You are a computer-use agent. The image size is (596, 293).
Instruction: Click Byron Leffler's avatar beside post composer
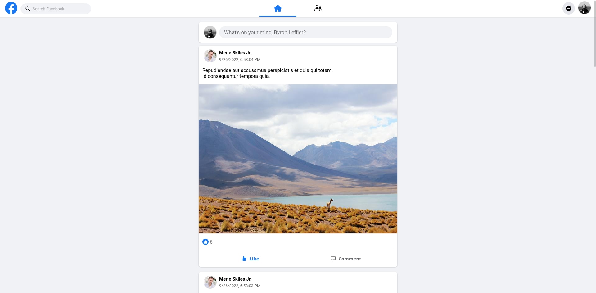coord(210,32)
